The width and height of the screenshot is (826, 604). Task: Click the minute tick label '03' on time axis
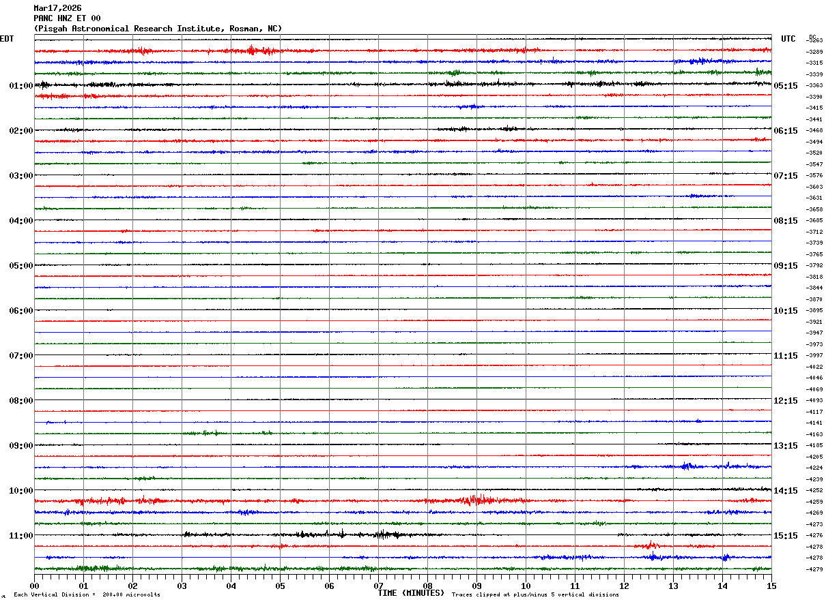182,586
